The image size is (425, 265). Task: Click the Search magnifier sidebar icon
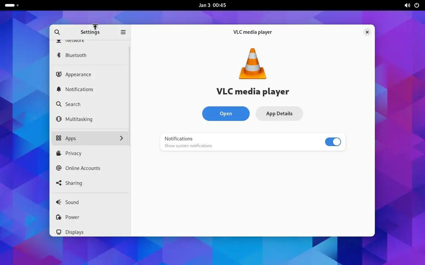pos(59,104)
